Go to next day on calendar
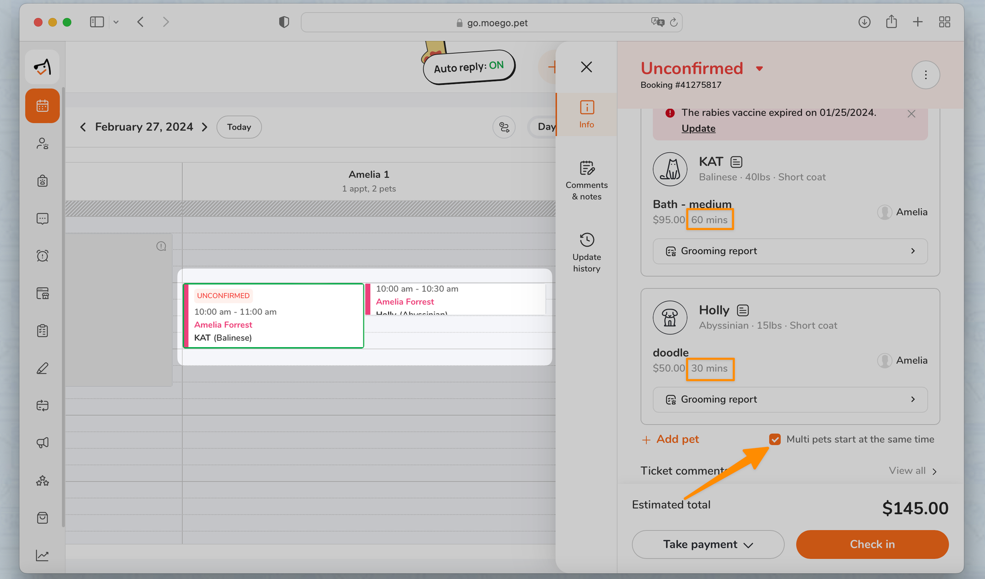The width and height of the screenshot is (985, 579). pyautogui.click(x=205, y=127)
